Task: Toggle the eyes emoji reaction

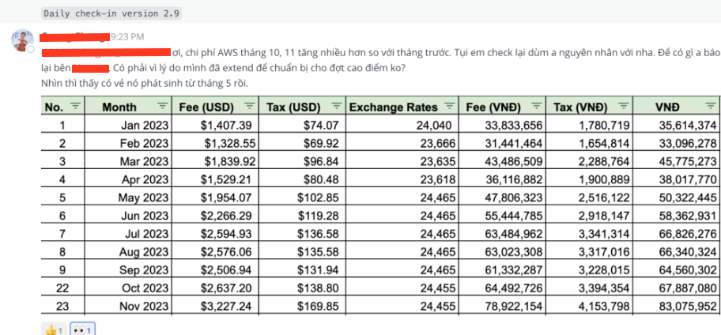Action: tap(83, 329)
